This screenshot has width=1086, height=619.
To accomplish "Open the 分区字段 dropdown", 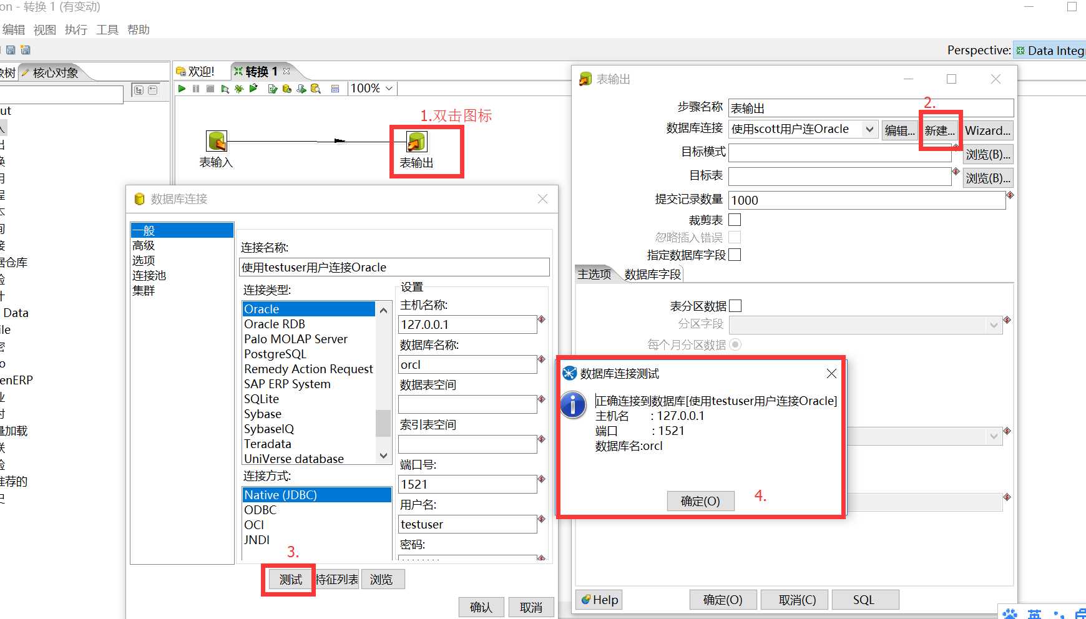I will tap(994, 325).
